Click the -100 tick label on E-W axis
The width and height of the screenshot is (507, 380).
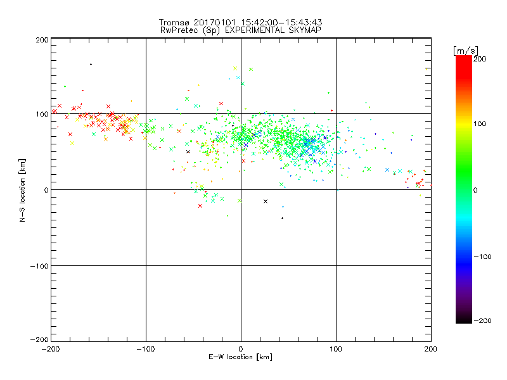click(146, 349)
